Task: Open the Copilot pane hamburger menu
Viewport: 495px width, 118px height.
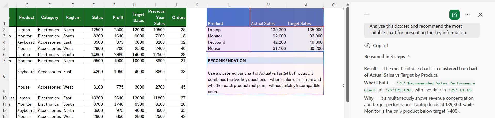Action: [367, 14]
